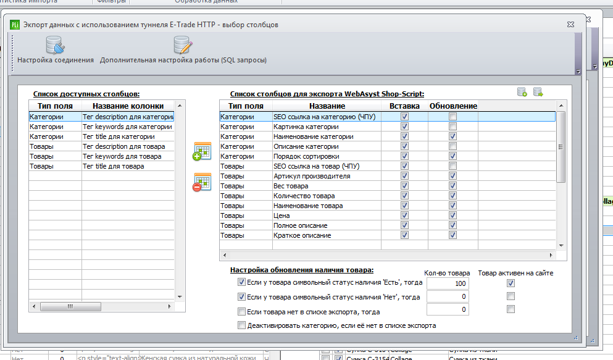Toggle Обновление for Порядок сортировки

pyautogui.click(x=452, y=156)
